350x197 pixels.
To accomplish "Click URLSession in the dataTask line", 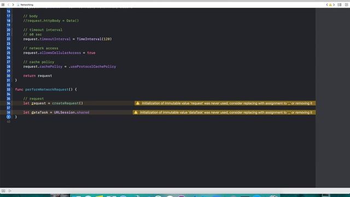I will pyautogui.click(x=65, y=112).
